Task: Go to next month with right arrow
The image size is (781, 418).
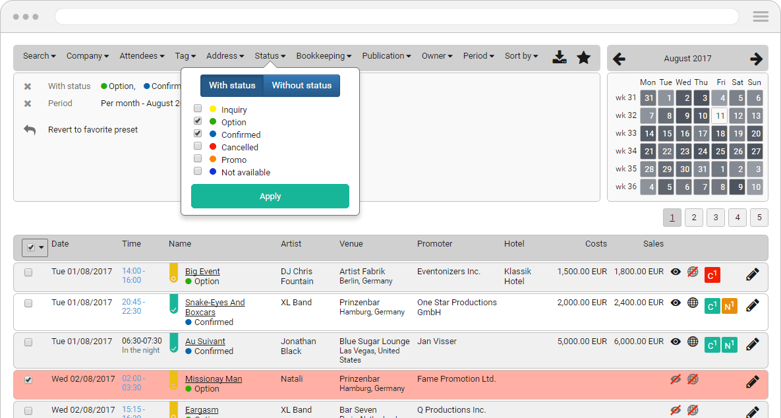Action: [x=756, y=59]
